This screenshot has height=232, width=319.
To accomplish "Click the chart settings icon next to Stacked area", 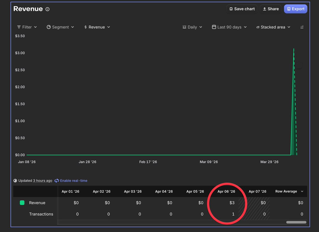I will [302, 27].
